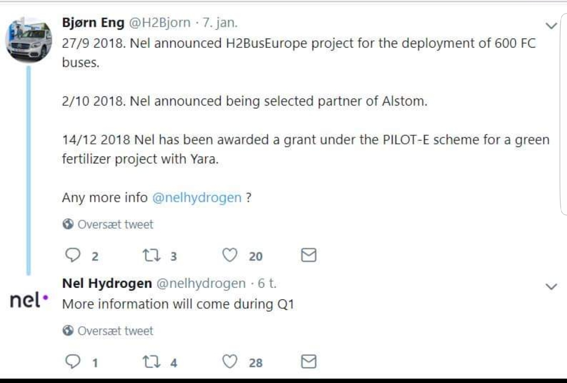Open more options for Nel Hydrogen's tweet
Screen dimensions: 567x383
(551, 286)
